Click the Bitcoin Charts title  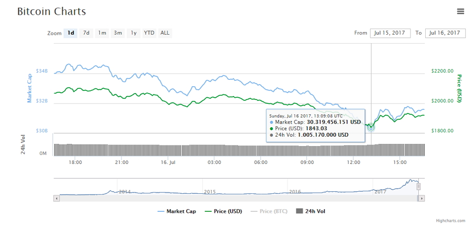pos(52,12)
